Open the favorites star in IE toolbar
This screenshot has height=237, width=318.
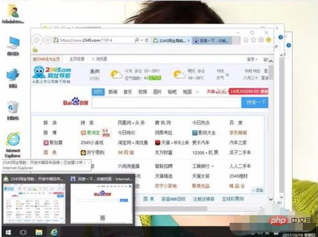click(253, 40)
